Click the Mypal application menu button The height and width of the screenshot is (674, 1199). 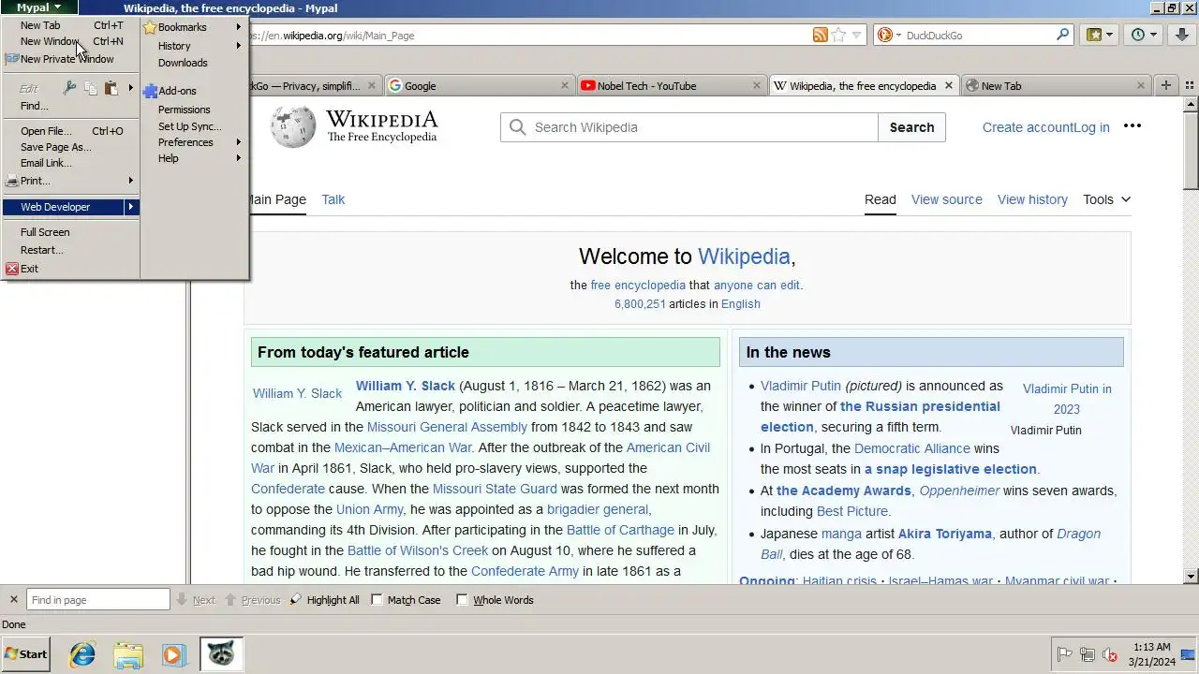pyautogui.click(x=37, y=7)
